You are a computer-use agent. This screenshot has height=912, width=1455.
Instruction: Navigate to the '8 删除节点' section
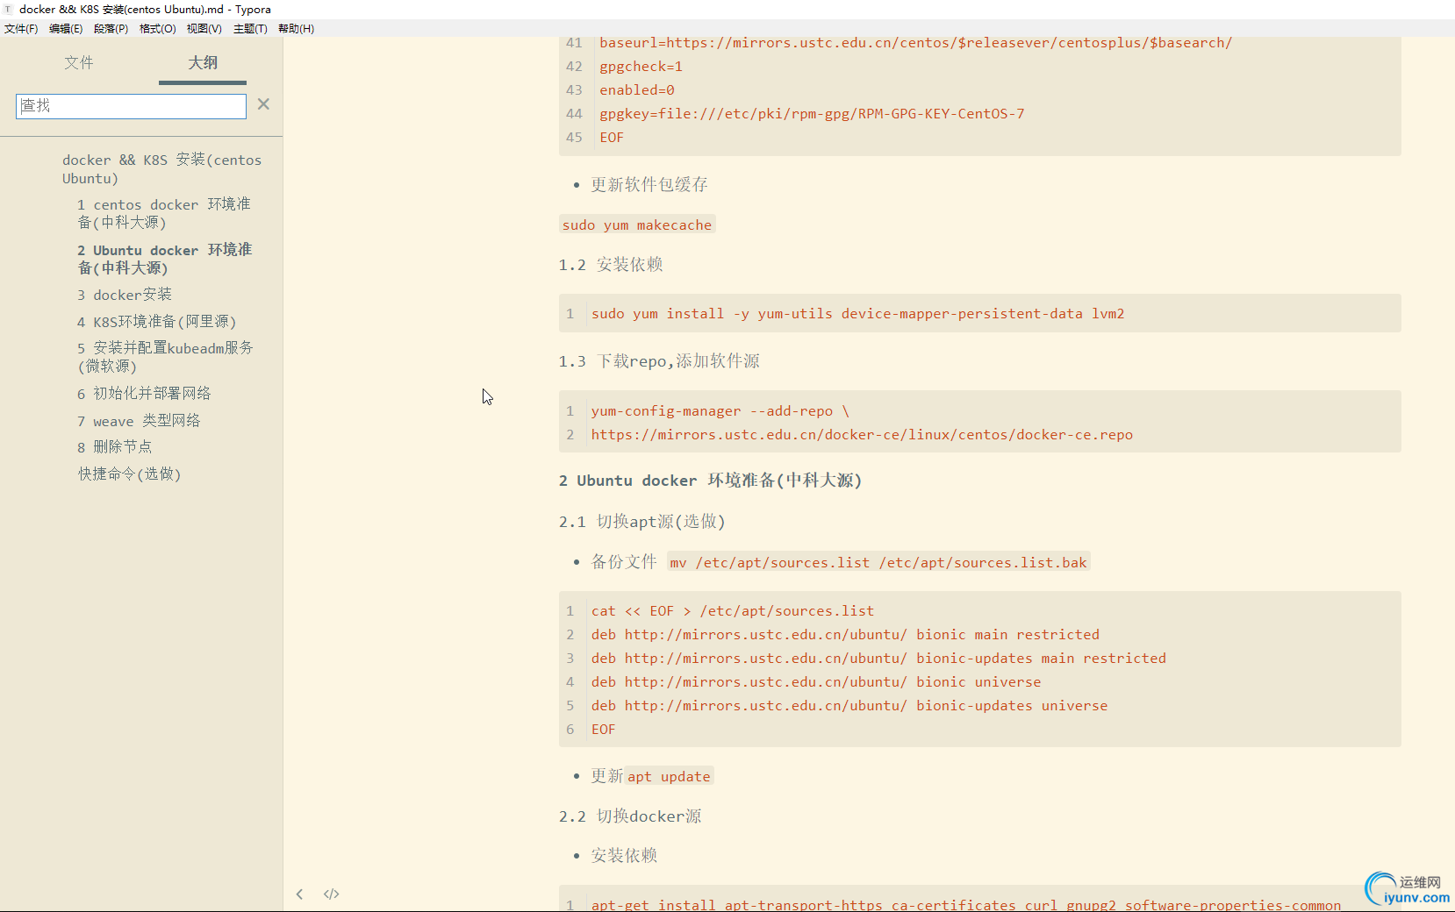(x=114, y=446)
